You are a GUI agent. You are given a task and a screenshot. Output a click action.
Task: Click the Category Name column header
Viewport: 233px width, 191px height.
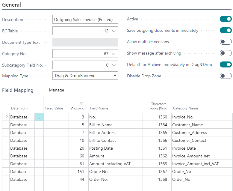pyautogui.click(x=185, y=108)
